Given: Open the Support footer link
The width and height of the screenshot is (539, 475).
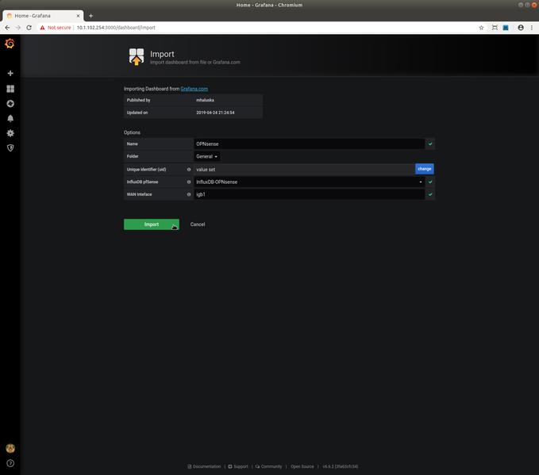Looking at the screenshot, I should [238, 466].
